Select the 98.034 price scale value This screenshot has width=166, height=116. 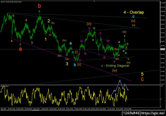162,29
